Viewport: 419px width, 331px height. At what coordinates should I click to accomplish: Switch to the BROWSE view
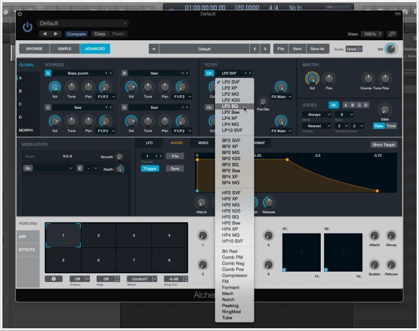(34, 49)
